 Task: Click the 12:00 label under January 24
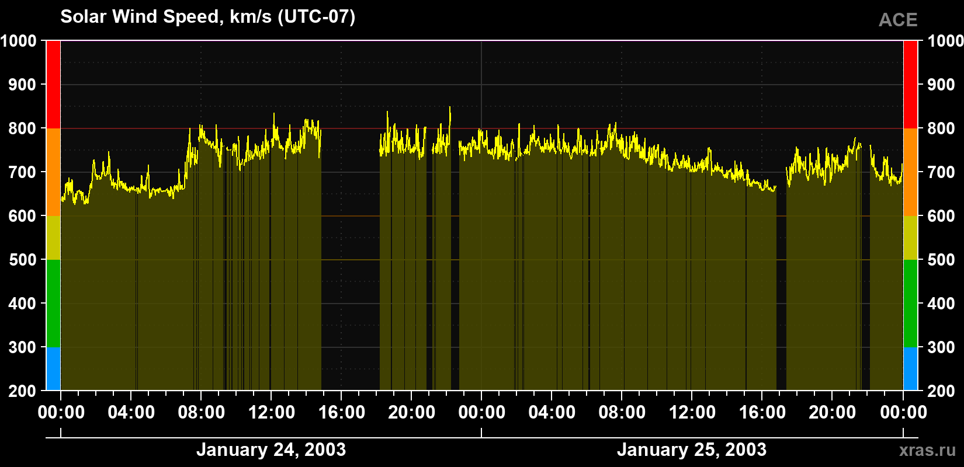(x=272, y=413)
